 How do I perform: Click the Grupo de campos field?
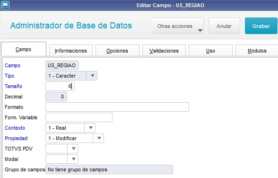(x=109, y=169)
